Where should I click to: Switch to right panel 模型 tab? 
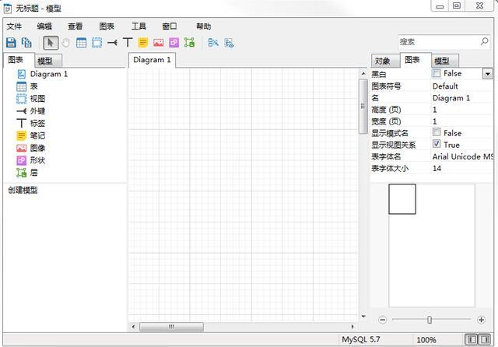(x=444, y=61)
